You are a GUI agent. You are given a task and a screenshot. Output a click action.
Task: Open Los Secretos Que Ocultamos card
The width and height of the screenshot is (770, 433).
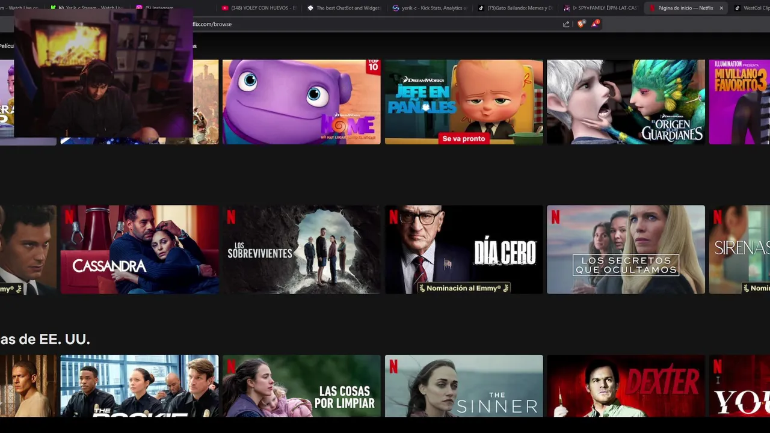click(x=626, y=250)
